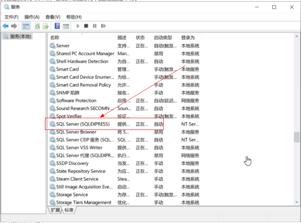
Task: Sort by the 登录为 column header
Action: [188, 38]
